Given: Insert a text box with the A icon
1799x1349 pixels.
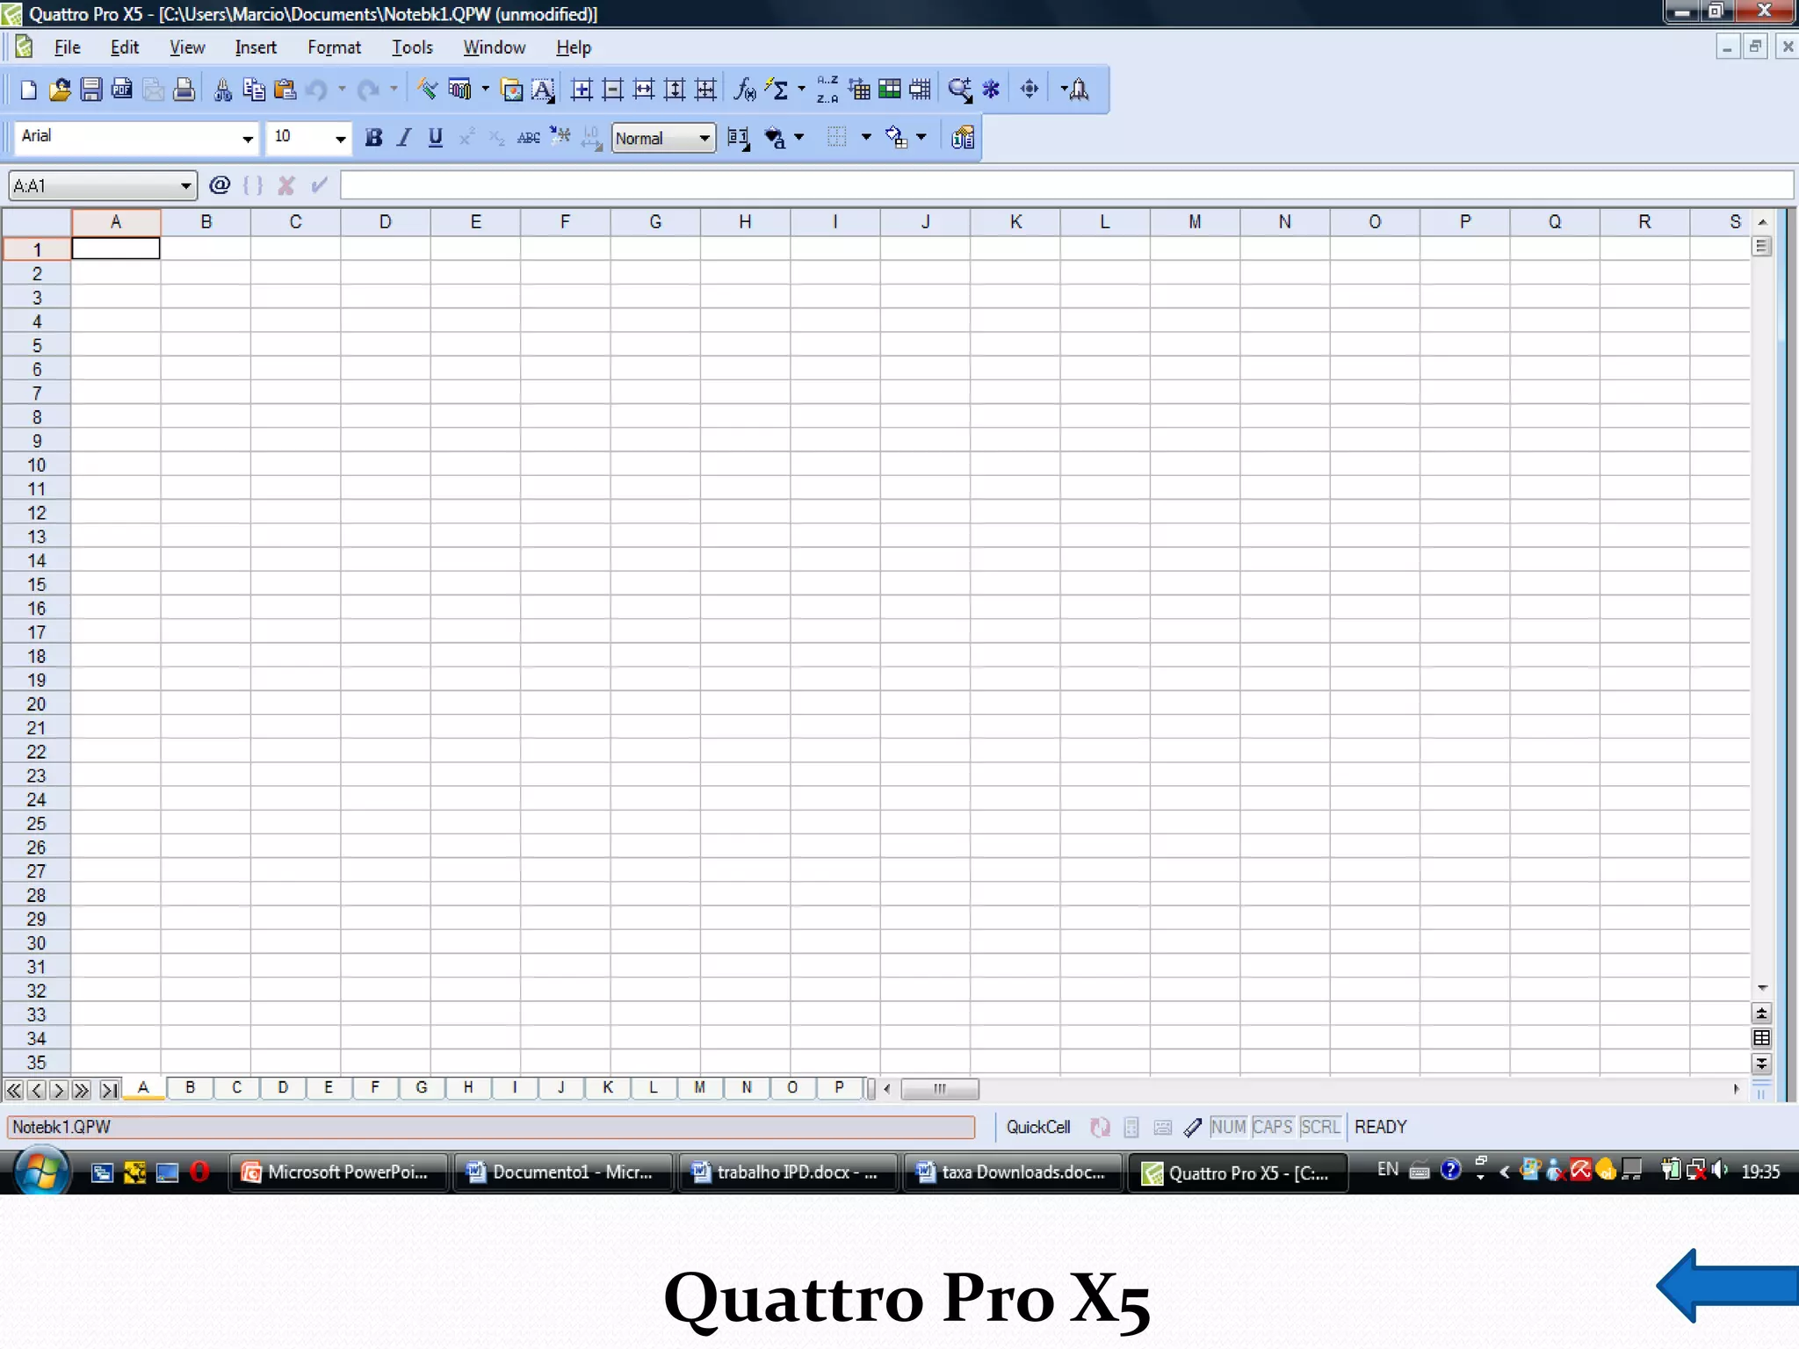Looking at the screenshot, I should coord(543,90).
